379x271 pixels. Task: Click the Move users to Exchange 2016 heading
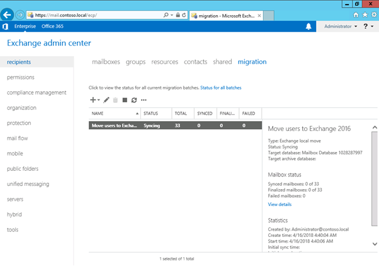coord(309,129)
